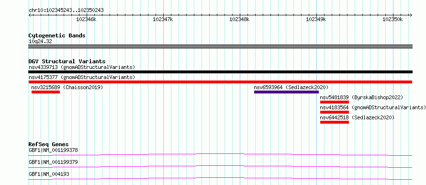Click the 10q24.32 band label
The width and height of the screenshot is (426, 185).
pyautogui.click(x=40, y=42)
